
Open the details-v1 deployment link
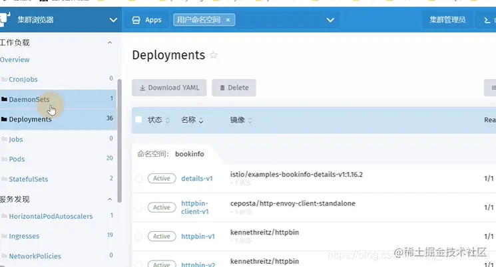pos(197,178)
